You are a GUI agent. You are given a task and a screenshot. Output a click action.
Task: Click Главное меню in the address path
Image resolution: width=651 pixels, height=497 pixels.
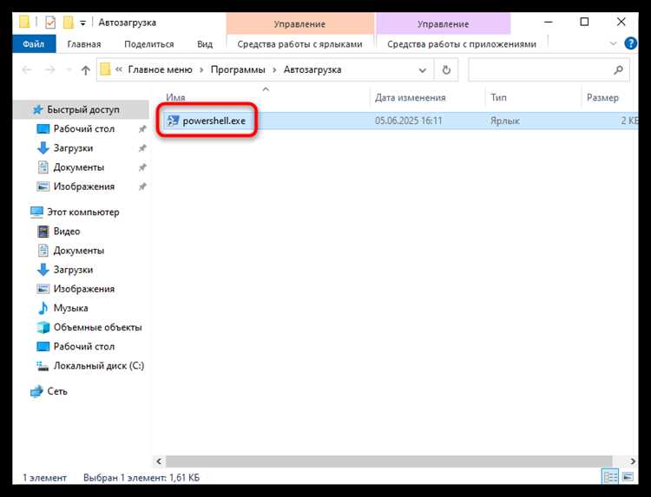coord(160,69)
